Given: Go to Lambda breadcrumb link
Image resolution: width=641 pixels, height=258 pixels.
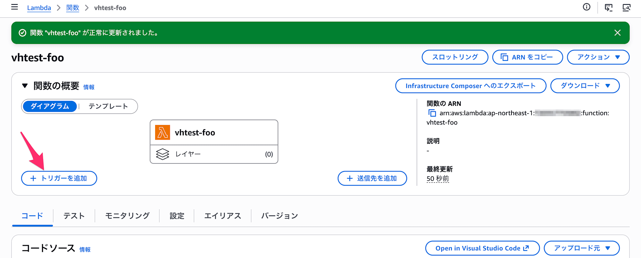Looking at the screenshot, I should tap(39, 8).
